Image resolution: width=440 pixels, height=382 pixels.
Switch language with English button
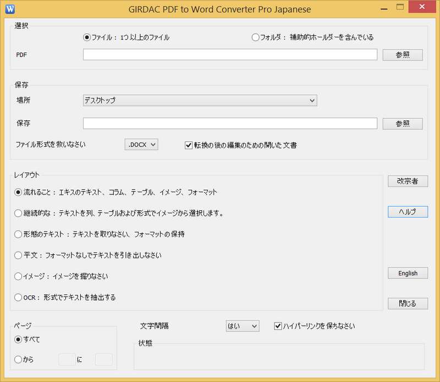[x=408, y=273]
